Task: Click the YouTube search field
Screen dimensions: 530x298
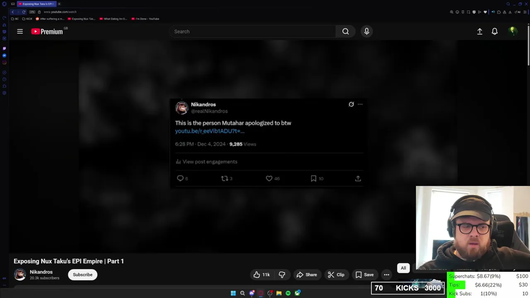Action: pos(253,31)
